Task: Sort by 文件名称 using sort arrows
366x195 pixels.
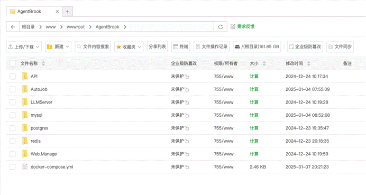Action: (43, 63)
